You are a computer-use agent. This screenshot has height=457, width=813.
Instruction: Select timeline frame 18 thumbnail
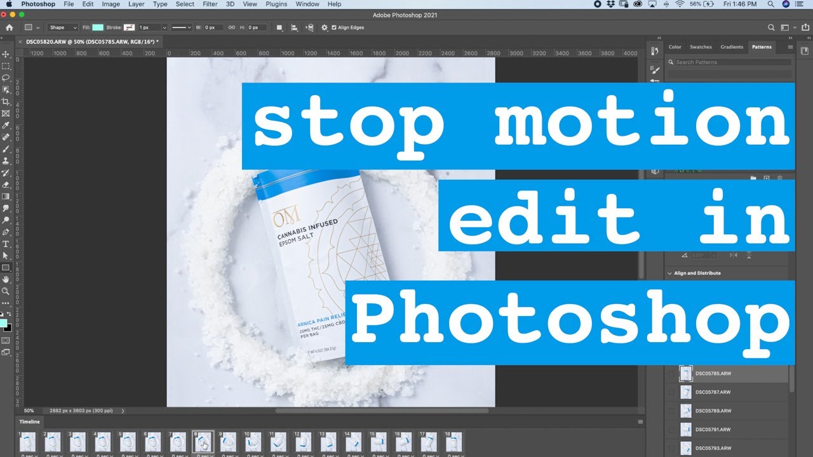[x=454, y=442]
